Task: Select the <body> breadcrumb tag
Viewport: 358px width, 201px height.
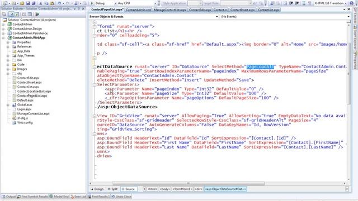Action: [x=164, y=189]
